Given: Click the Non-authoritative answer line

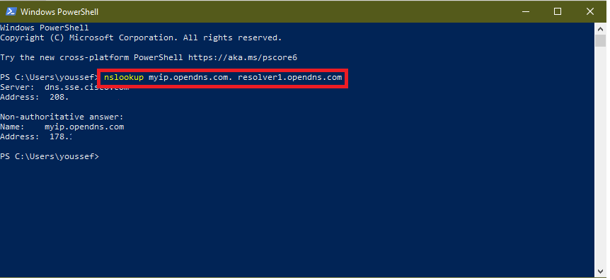Looking at the screenshot, I should [x=62, y=117].
